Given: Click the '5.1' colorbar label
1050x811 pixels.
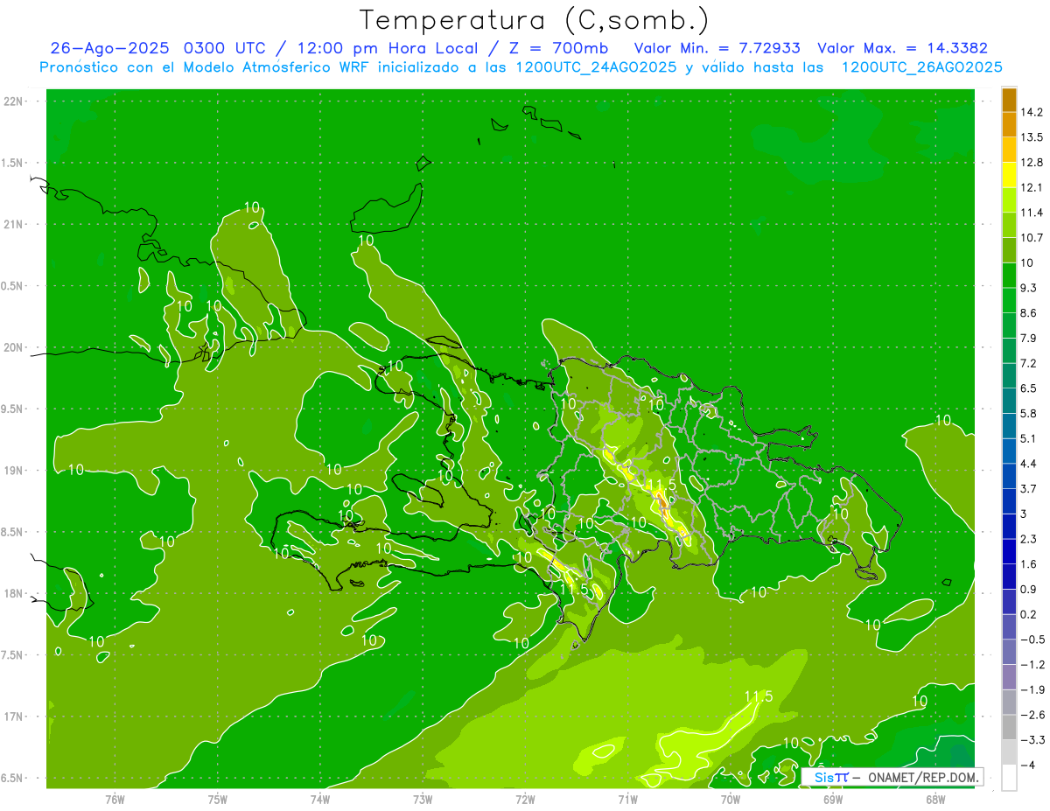Looking at the screenshot, I should coord(1028,438).
